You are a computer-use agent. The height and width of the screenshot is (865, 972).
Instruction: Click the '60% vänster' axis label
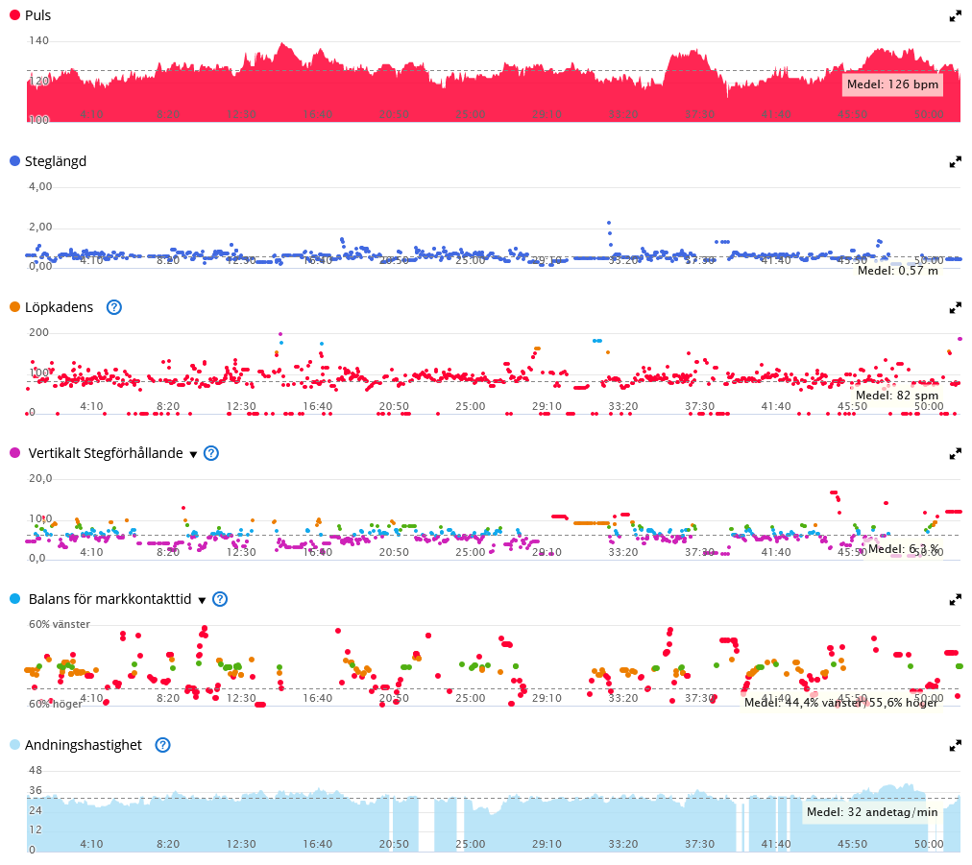(x=60, y=625)
